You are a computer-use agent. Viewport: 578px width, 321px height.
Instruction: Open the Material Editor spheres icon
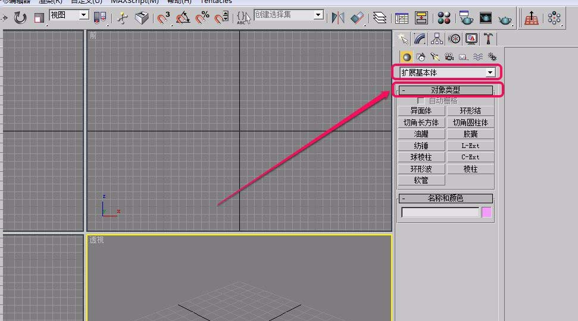(x=444, y=18)
